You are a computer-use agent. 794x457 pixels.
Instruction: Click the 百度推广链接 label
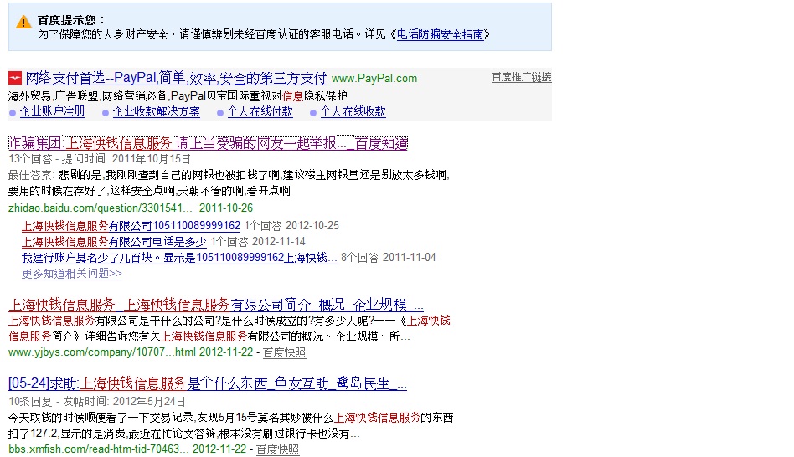(522, 77)
